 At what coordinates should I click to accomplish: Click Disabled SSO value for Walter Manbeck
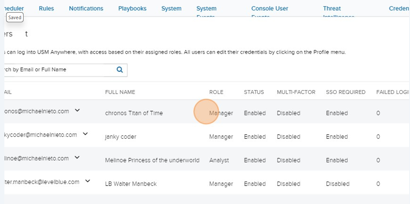338,184
